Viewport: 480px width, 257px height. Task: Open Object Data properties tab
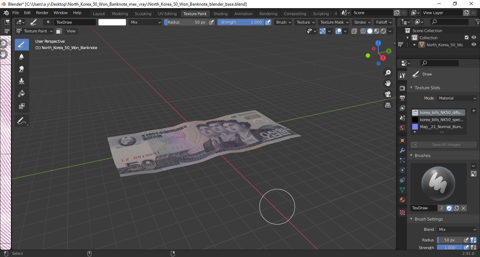(402, 190)
